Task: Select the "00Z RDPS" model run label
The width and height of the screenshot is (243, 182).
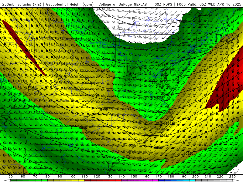Action: click(x=163, y=4)
